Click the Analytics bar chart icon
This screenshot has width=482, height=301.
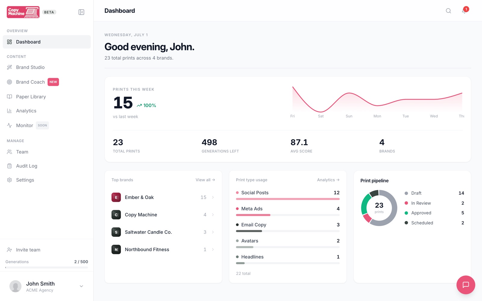pyautogui.click(x=10, y=111)
